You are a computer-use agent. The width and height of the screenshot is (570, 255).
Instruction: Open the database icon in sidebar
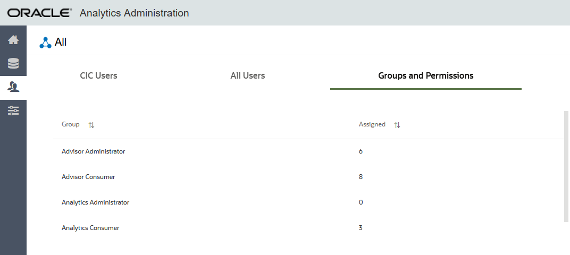pyautogui.click(x=13, y=63)
